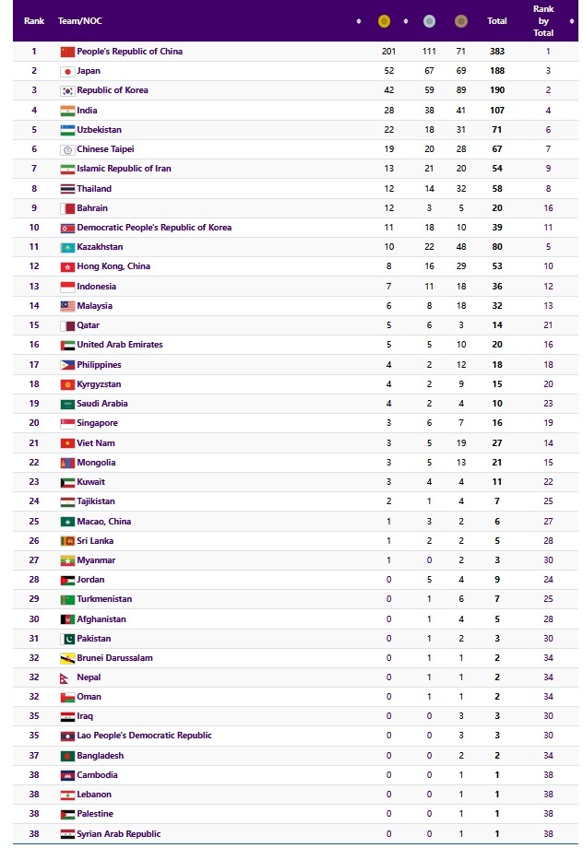This screenshot has height=848, width=583.
Task: Open the Syrian Arab Republic link
Action: [118, 834]
